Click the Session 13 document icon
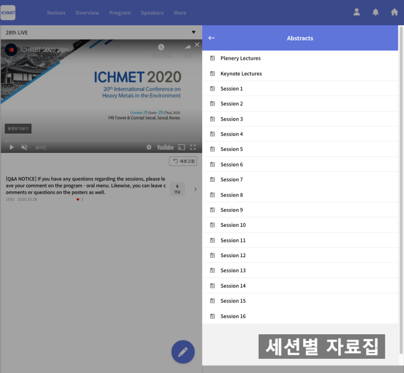The image size is (404, 373). click(x=212, y=270)
